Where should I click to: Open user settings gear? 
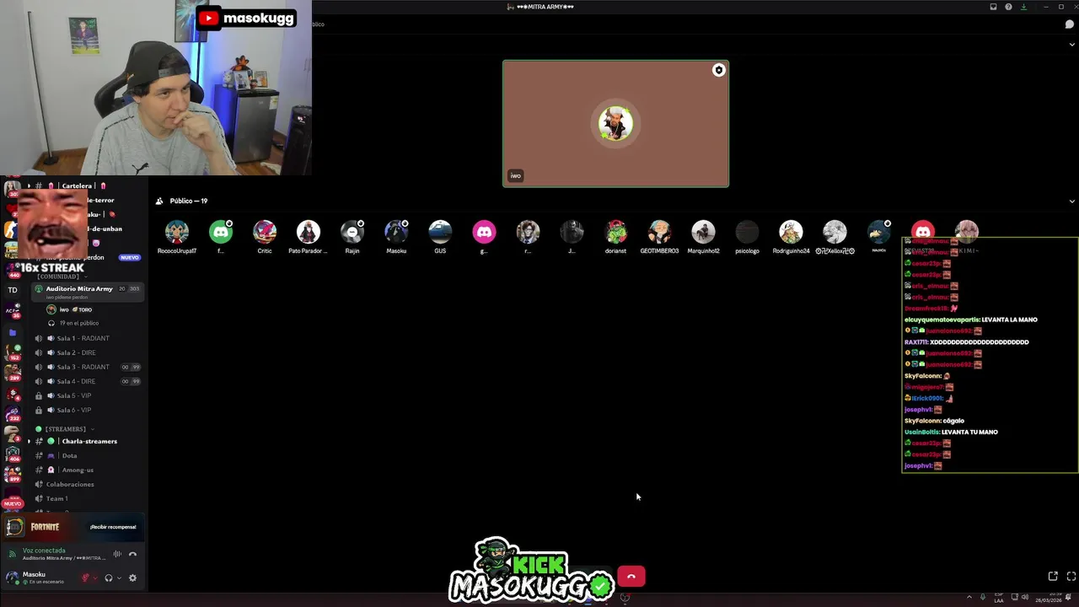132,577
